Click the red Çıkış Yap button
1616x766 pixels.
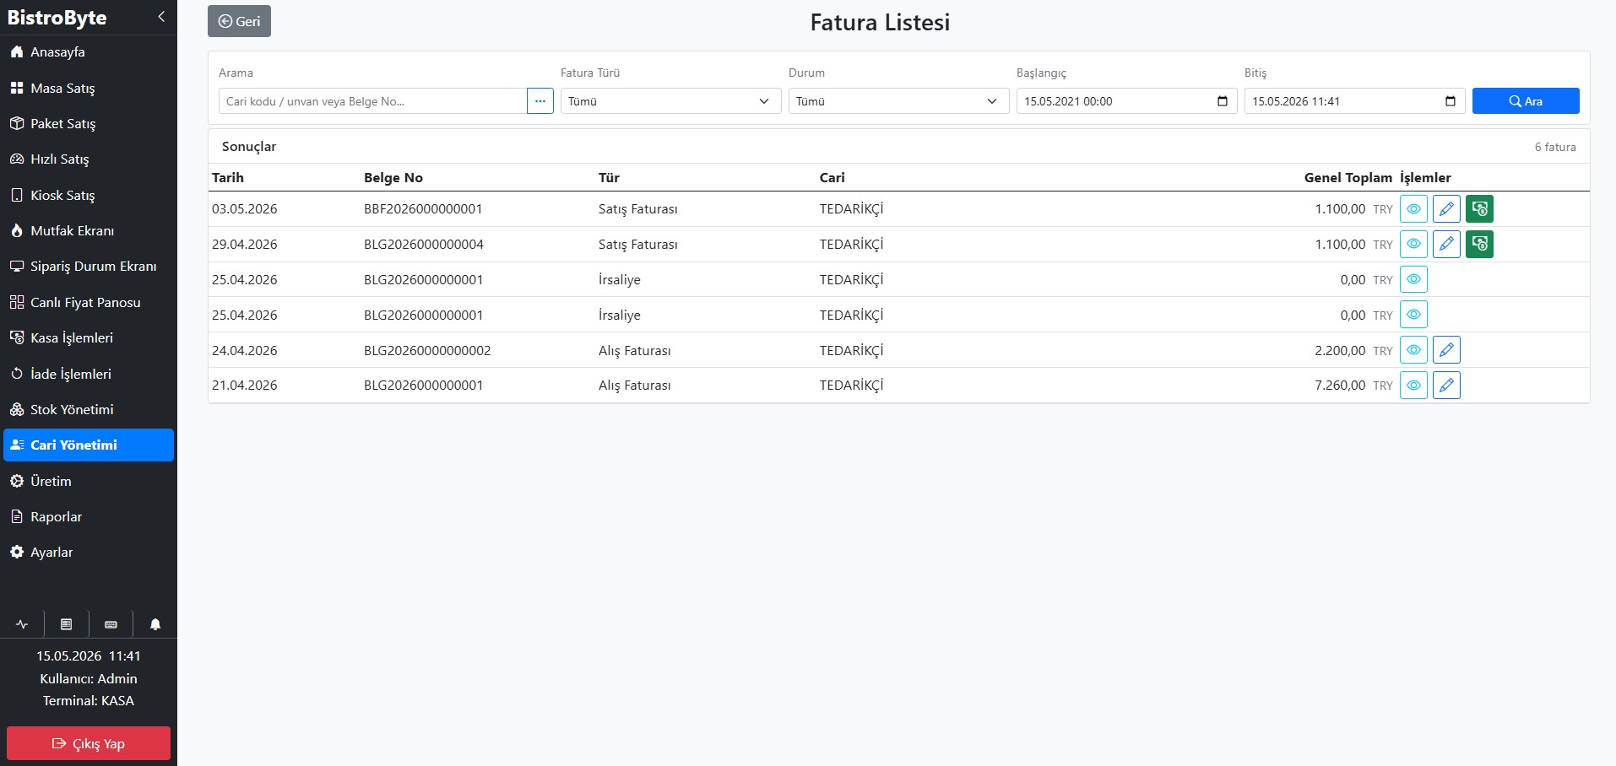coord(89,743)
